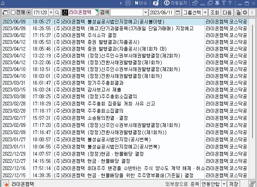The width and height of the screenshot is (257, 187).
Task: Open the N 이슈 news issue button
Action: (x=141, y=3)
